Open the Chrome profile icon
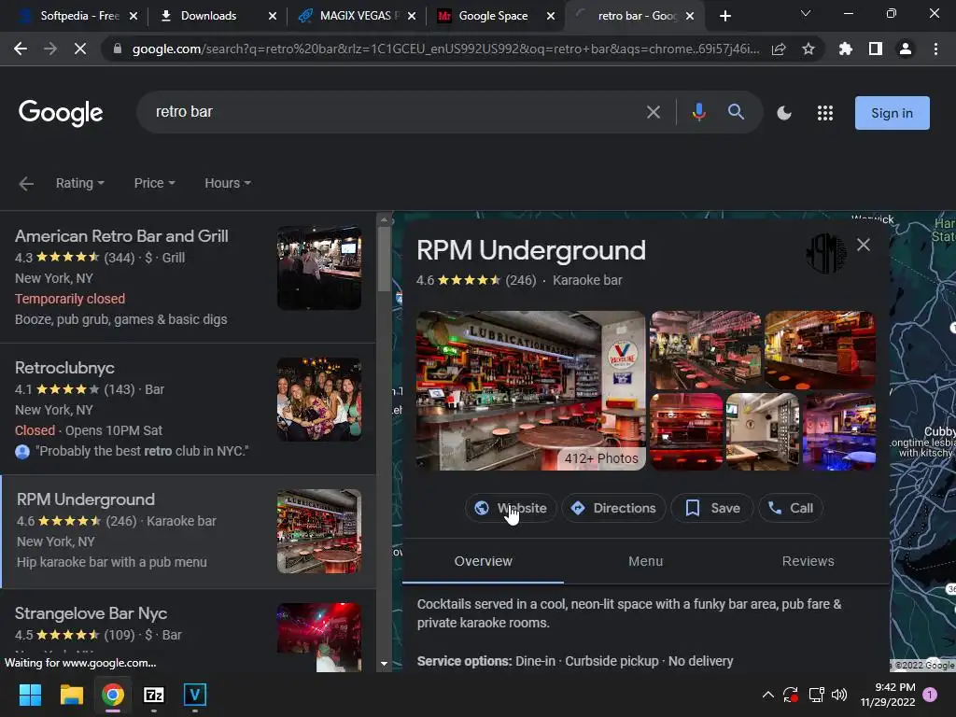This screenshot has width=956, height=717. 906,49
